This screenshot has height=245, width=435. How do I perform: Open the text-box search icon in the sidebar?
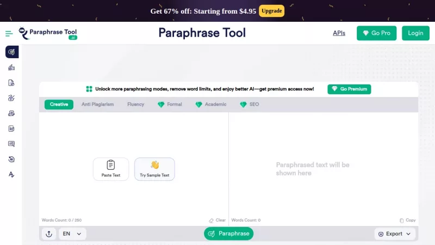pos(11,144)
